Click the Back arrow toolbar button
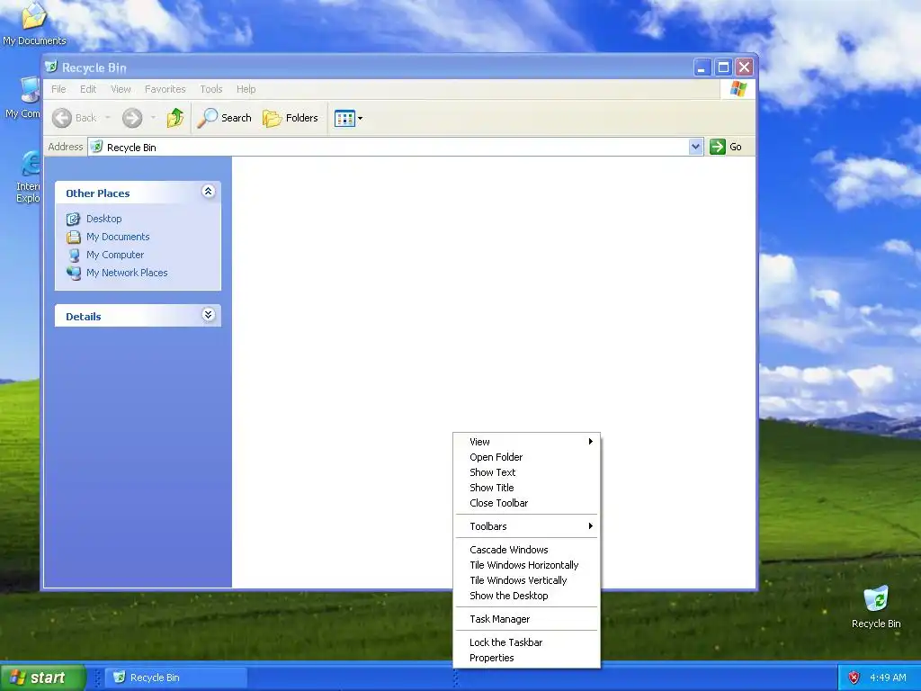921x691 pixels. point(74,118)
